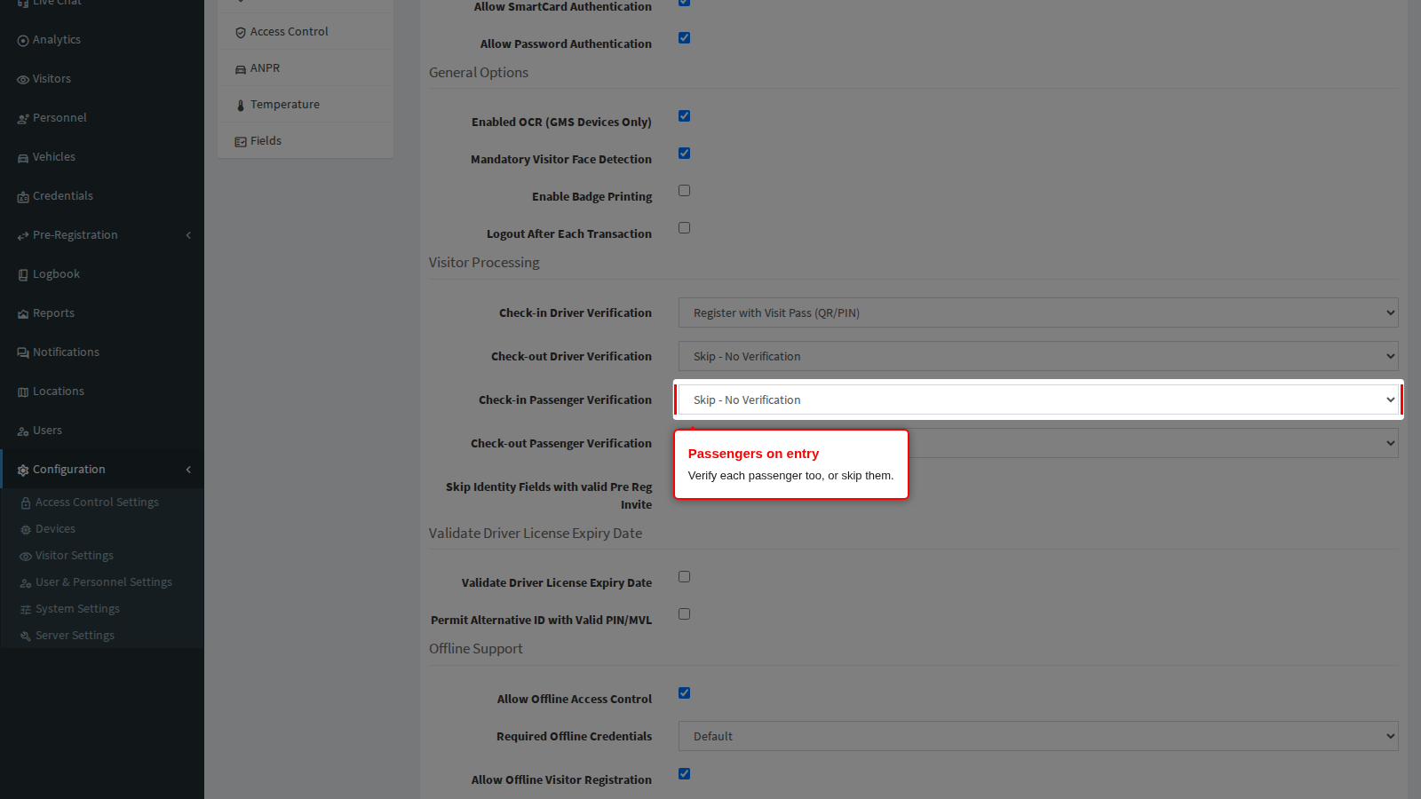Open Fields settings tab

click(x=306, y=141)
